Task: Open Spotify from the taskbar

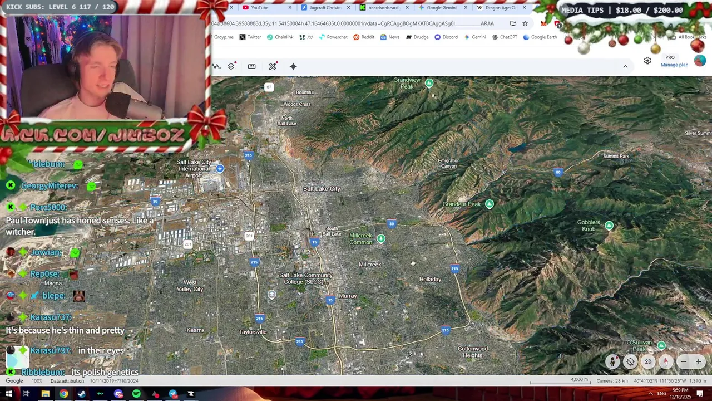Action: (136, 394)
